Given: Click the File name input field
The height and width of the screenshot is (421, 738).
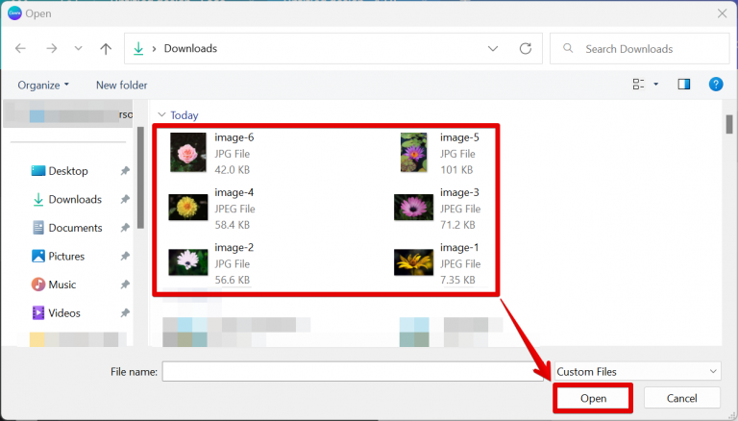Looking at the screenshot, I should (x=353, y=372).
